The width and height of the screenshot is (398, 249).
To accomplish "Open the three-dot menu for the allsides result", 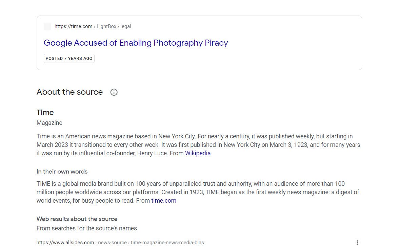I will click(x=357, y=243).
